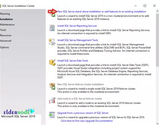The height and width of the screenshot is (125, 159).
Task: Click the upgrade version arrow icon
Action: tap(52, 115)
